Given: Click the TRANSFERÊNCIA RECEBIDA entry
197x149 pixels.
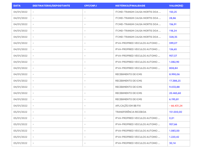Looking at the screenshot, I should click(131, 112).
